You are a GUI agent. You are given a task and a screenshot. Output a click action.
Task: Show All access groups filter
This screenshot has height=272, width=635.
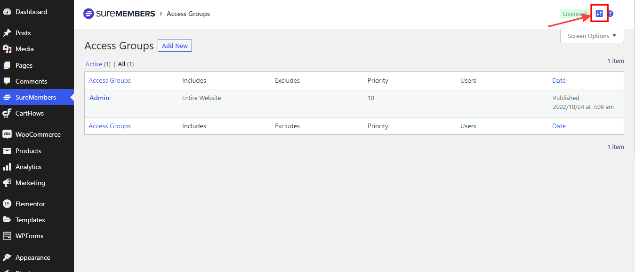click(121, 64)
